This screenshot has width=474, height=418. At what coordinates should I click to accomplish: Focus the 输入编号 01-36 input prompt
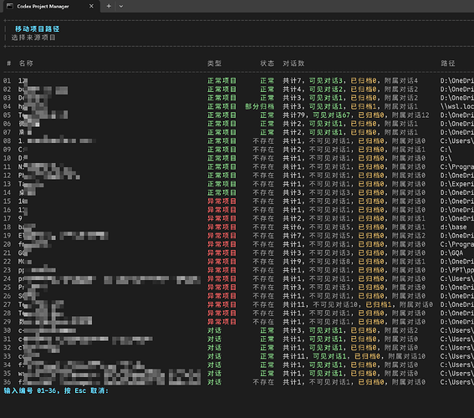(x=56, y=390)
